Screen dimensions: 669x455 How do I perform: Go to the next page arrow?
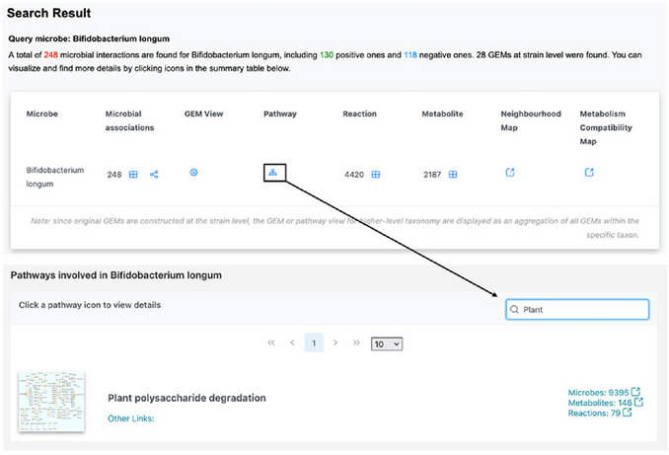pos(335,342)
